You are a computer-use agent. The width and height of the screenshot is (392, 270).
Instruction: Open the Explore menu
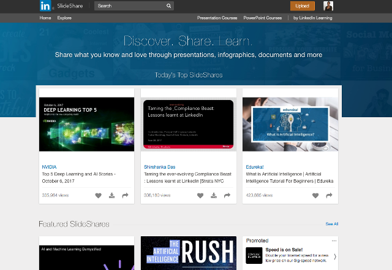[x=64, y=18]
